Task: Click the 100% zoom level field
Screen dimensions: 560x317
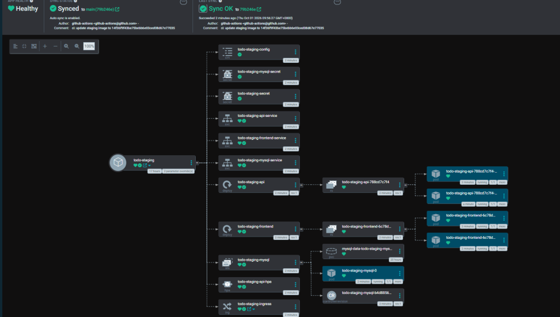Action: 89,46
